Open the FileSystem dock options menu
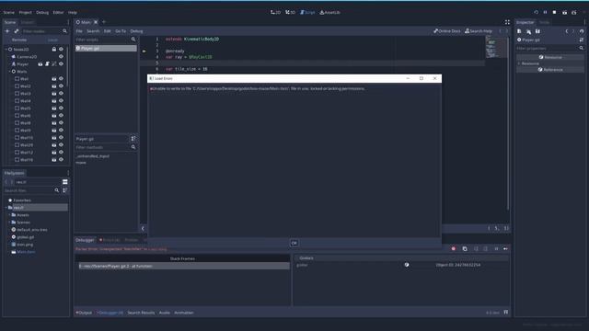The height and width of the screenshot is (331, 589). point(68,173)
